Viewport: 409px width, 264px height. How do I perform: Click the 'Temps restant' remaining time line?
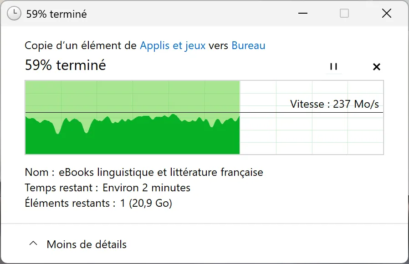pyautogui.click(x=107, y=188)
